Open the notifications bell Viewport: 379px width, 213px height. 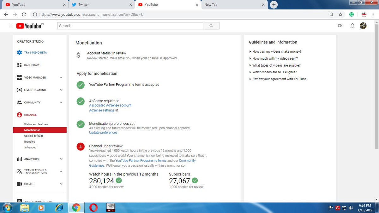pyautogui.click(x=352, y=26)
